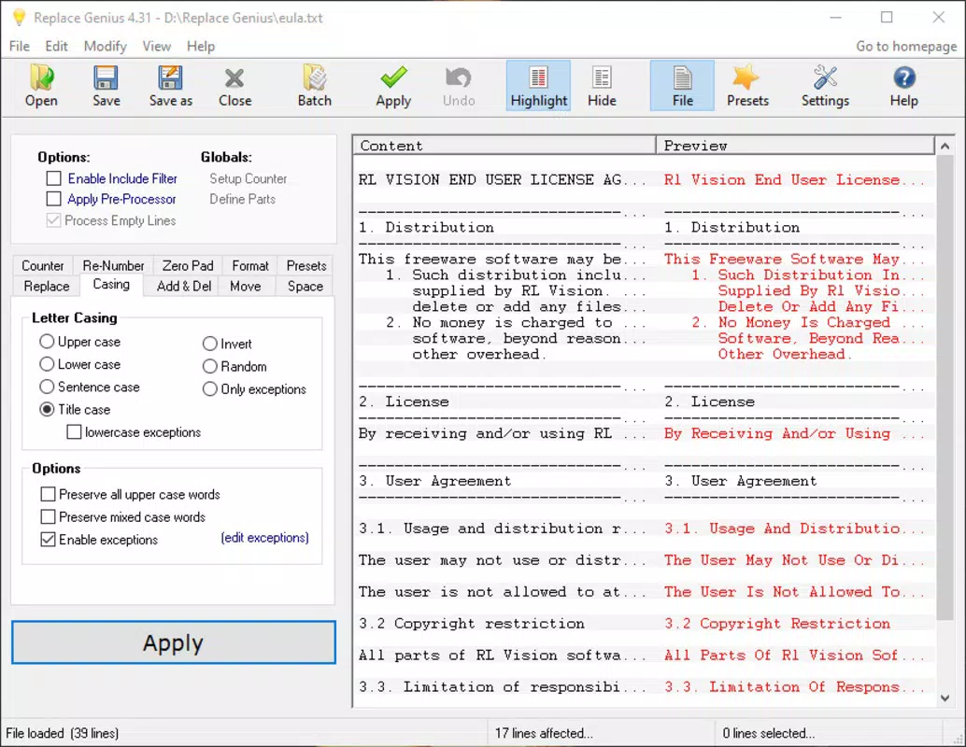Viewport: 966px width, 747px height.
Task: Check the Apply Pre-Processor option
Action: (x=54, y=199)
